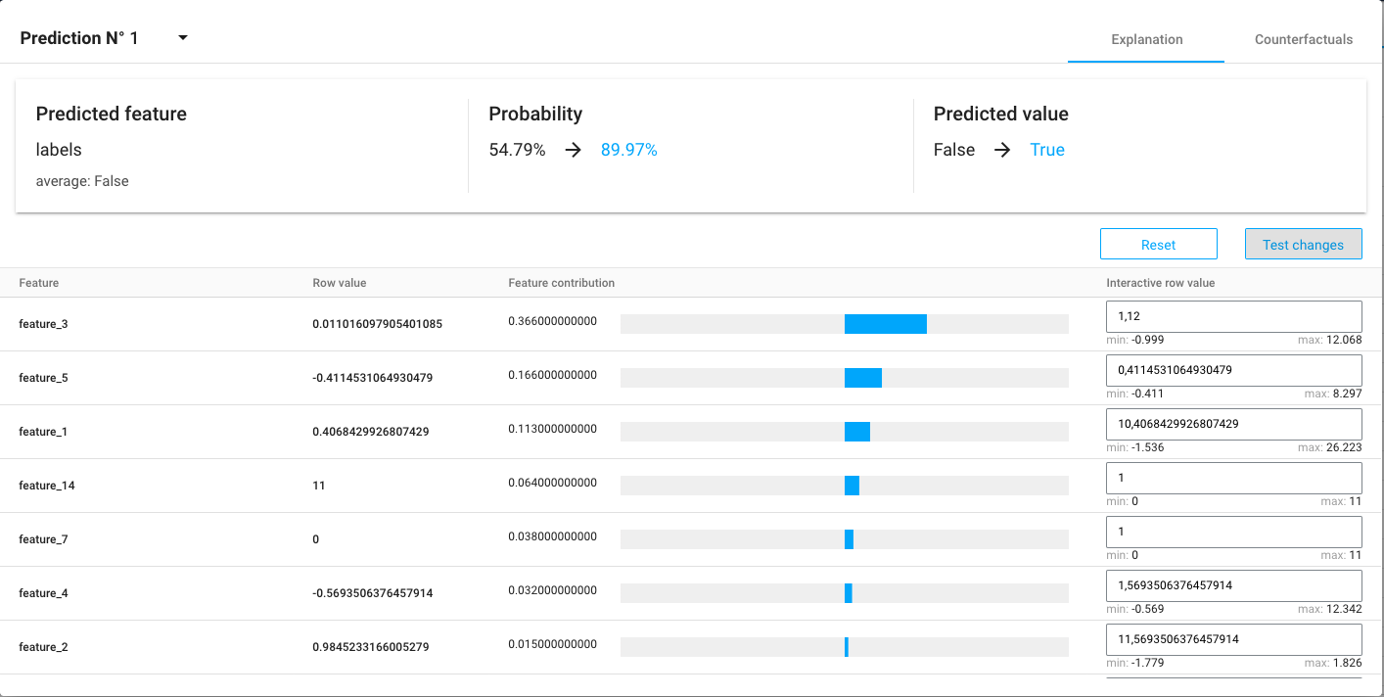Open the Prediction N° 1 dropdown

coord(182,37)
